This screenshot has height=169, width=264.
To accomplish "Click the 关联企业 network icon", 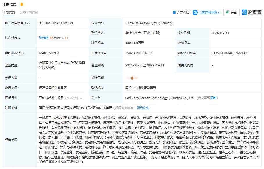I will tap(51, 38).
